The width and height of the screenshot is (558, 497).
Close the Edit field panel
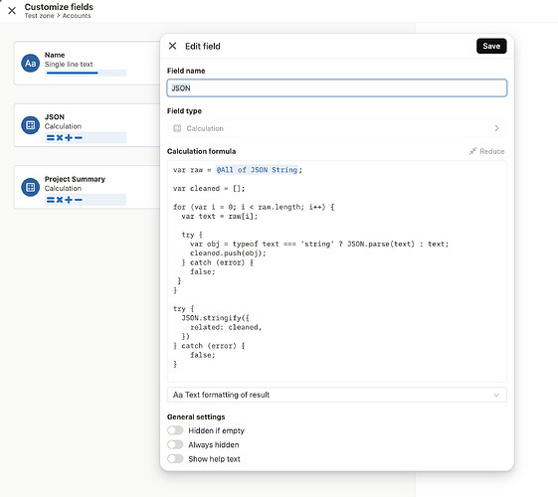pyautogui.click(x=173, y=46)
